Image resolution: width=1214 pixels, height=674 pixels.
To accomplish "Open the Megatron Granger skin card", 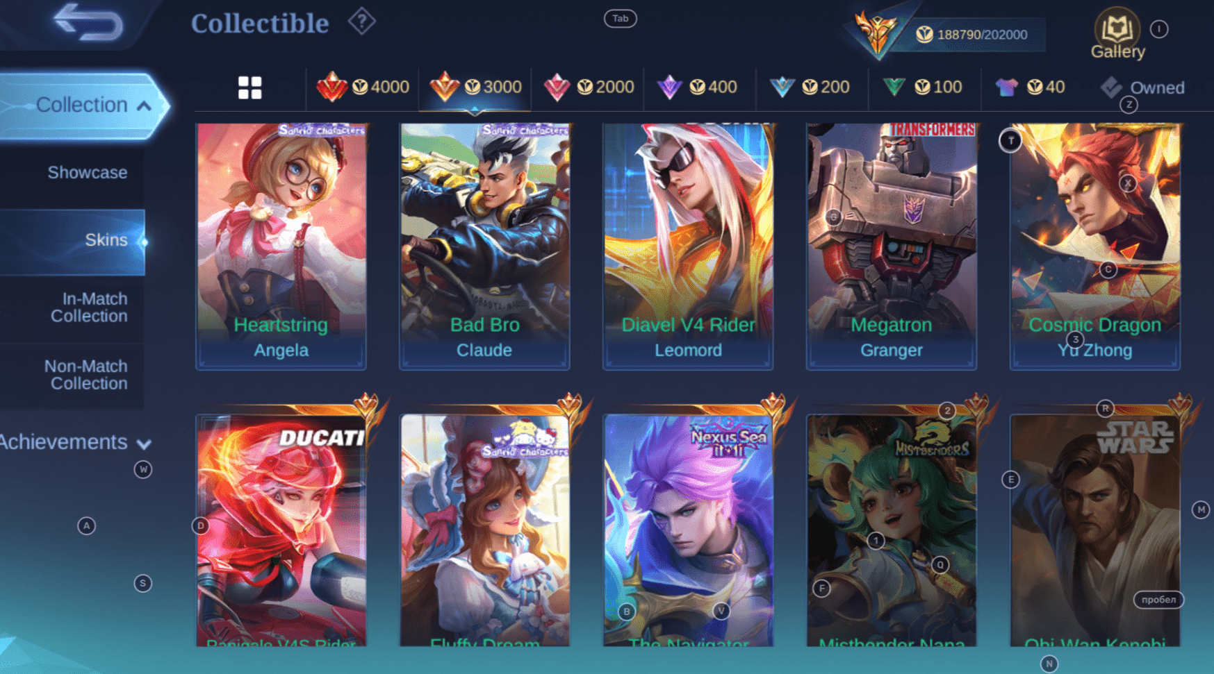I will (892, 246).
